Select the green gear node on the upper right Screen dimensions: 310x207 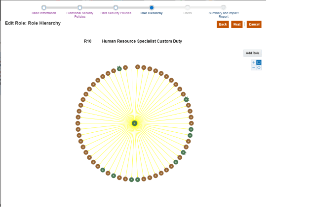pos(187,99)
